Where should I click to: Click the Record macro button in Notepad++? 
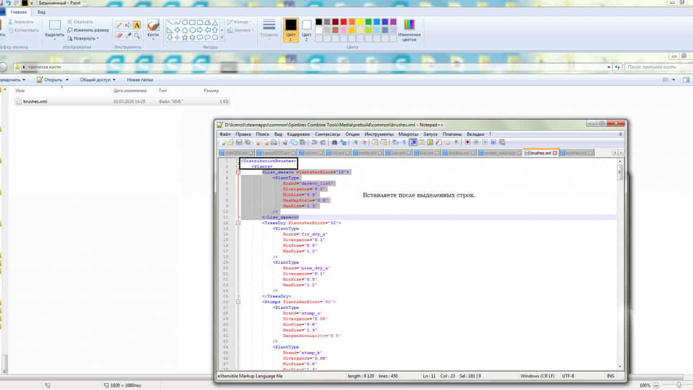(467, 142)
